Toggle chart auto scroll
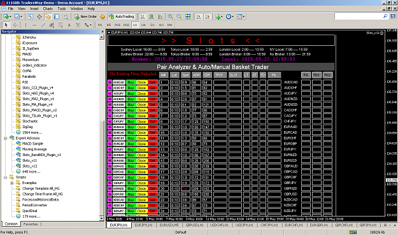 tap(199, 17)
